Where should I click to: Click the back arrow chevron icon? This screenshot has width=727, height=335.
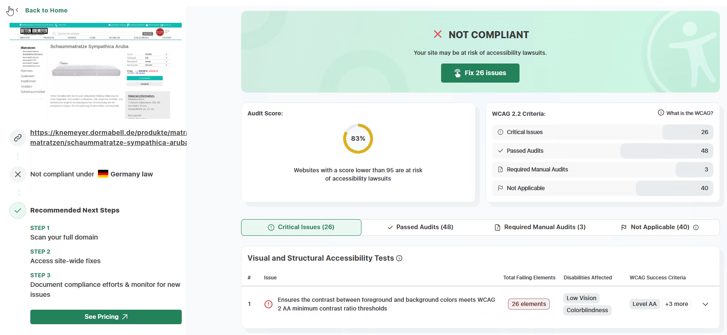tap(17, 10)
